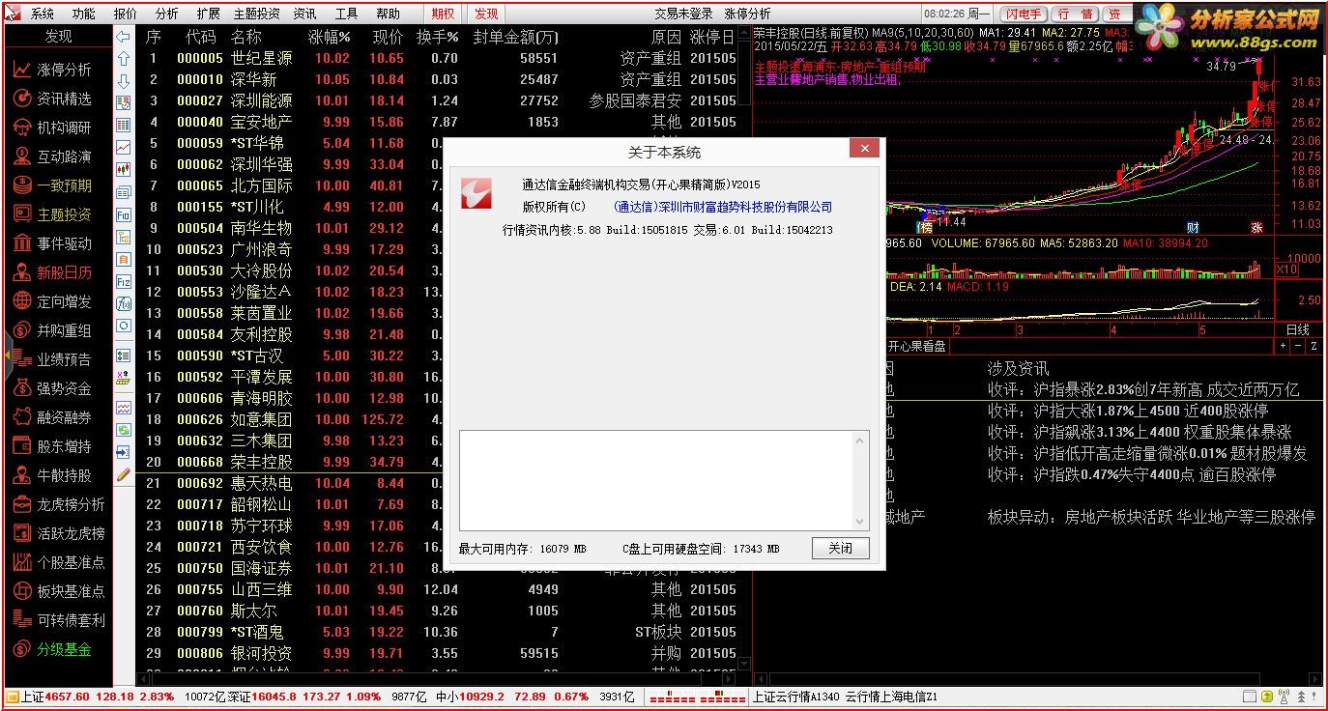Image resolution: width=1328 pixels, height=711 pixels.
Task: Sort by 封单金额(万) column header
Action: (x=515, y=37)
